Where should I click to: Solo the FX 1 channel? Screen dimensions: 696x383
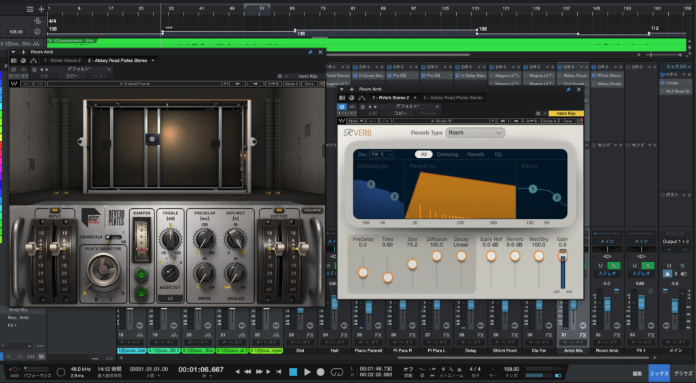648,266
